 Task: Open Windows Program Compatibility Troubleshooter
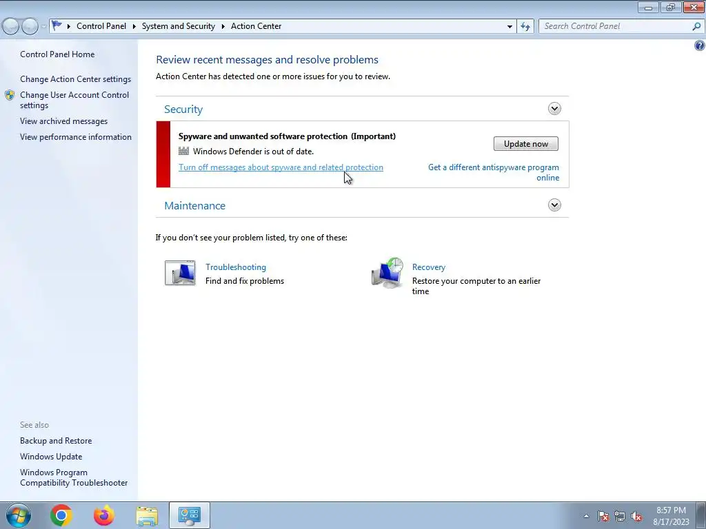74,478
